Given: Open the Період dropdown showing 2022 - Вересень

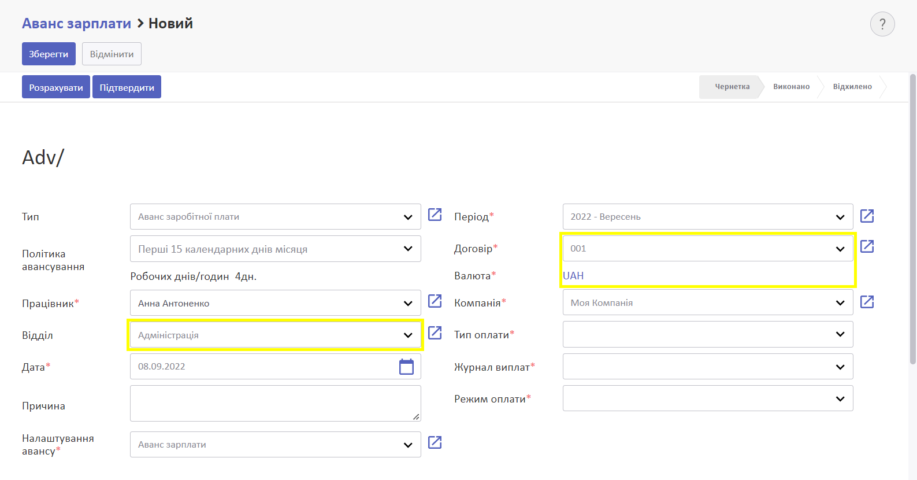Looking at the screenshot, I should [x=708, y=217].
